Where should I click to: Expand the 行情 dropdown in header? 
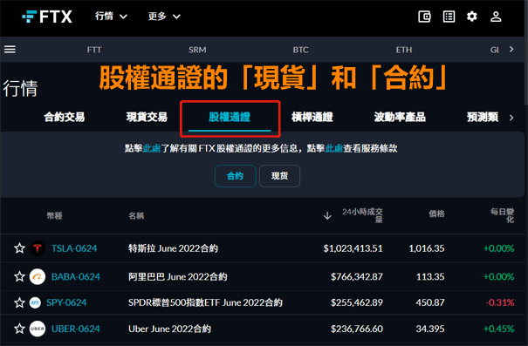(x=111, y=17)
